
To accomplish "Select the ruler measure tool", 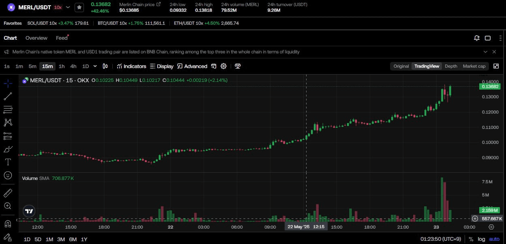I will 8,193.
